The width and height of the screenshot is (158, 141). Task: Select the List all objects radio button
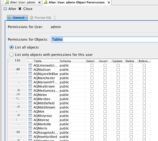pyautogui.click(x=12, y=47)
